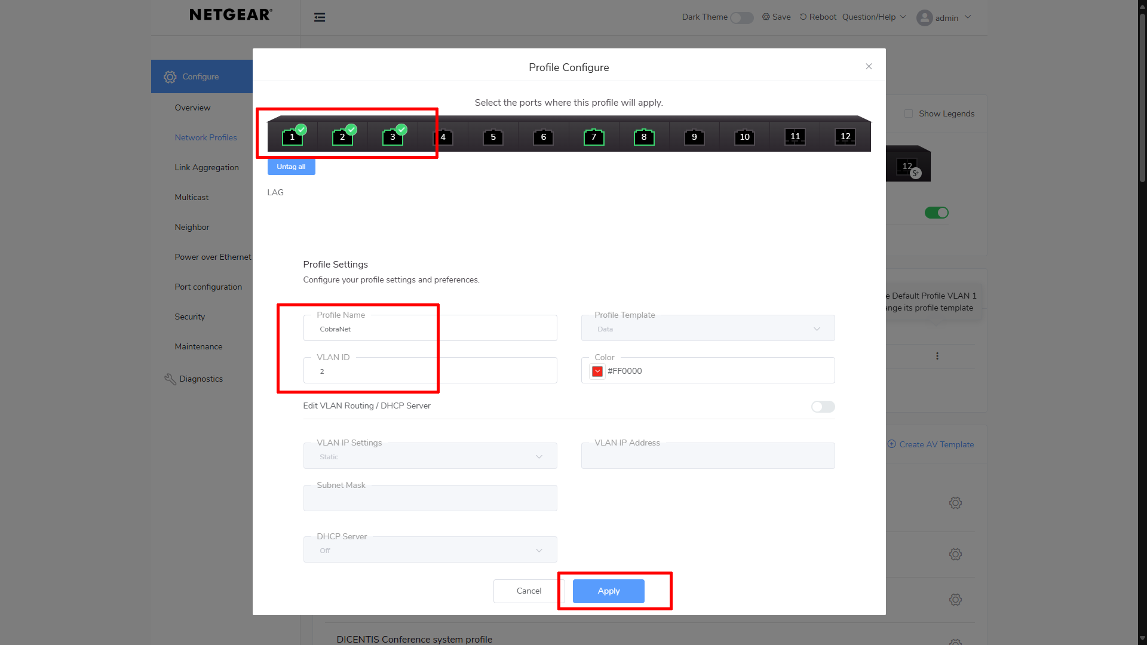Deselect checked port 2 icon
The image size is (1147, 645).
click(342, 137)
